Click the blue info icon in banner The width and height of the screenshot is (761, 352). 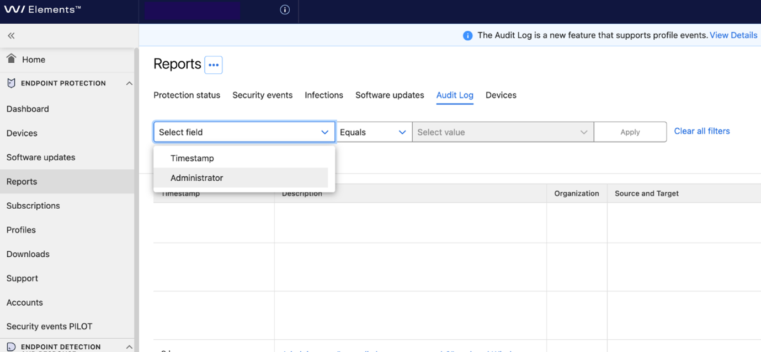pos(467,36)
